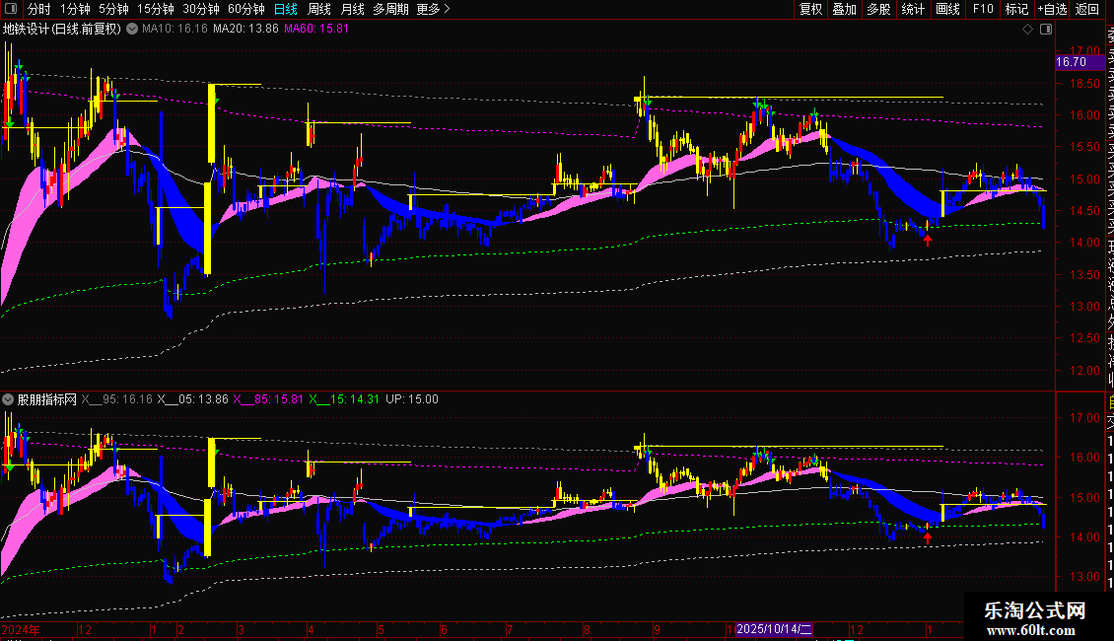
Task: Click the X__05: 13.86 indicator value
Action: 192,400
